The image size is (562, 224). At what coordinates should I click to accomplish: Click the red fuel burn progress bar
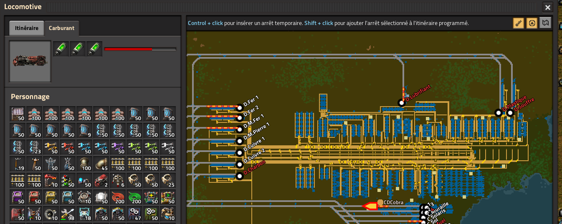(140, 49)
